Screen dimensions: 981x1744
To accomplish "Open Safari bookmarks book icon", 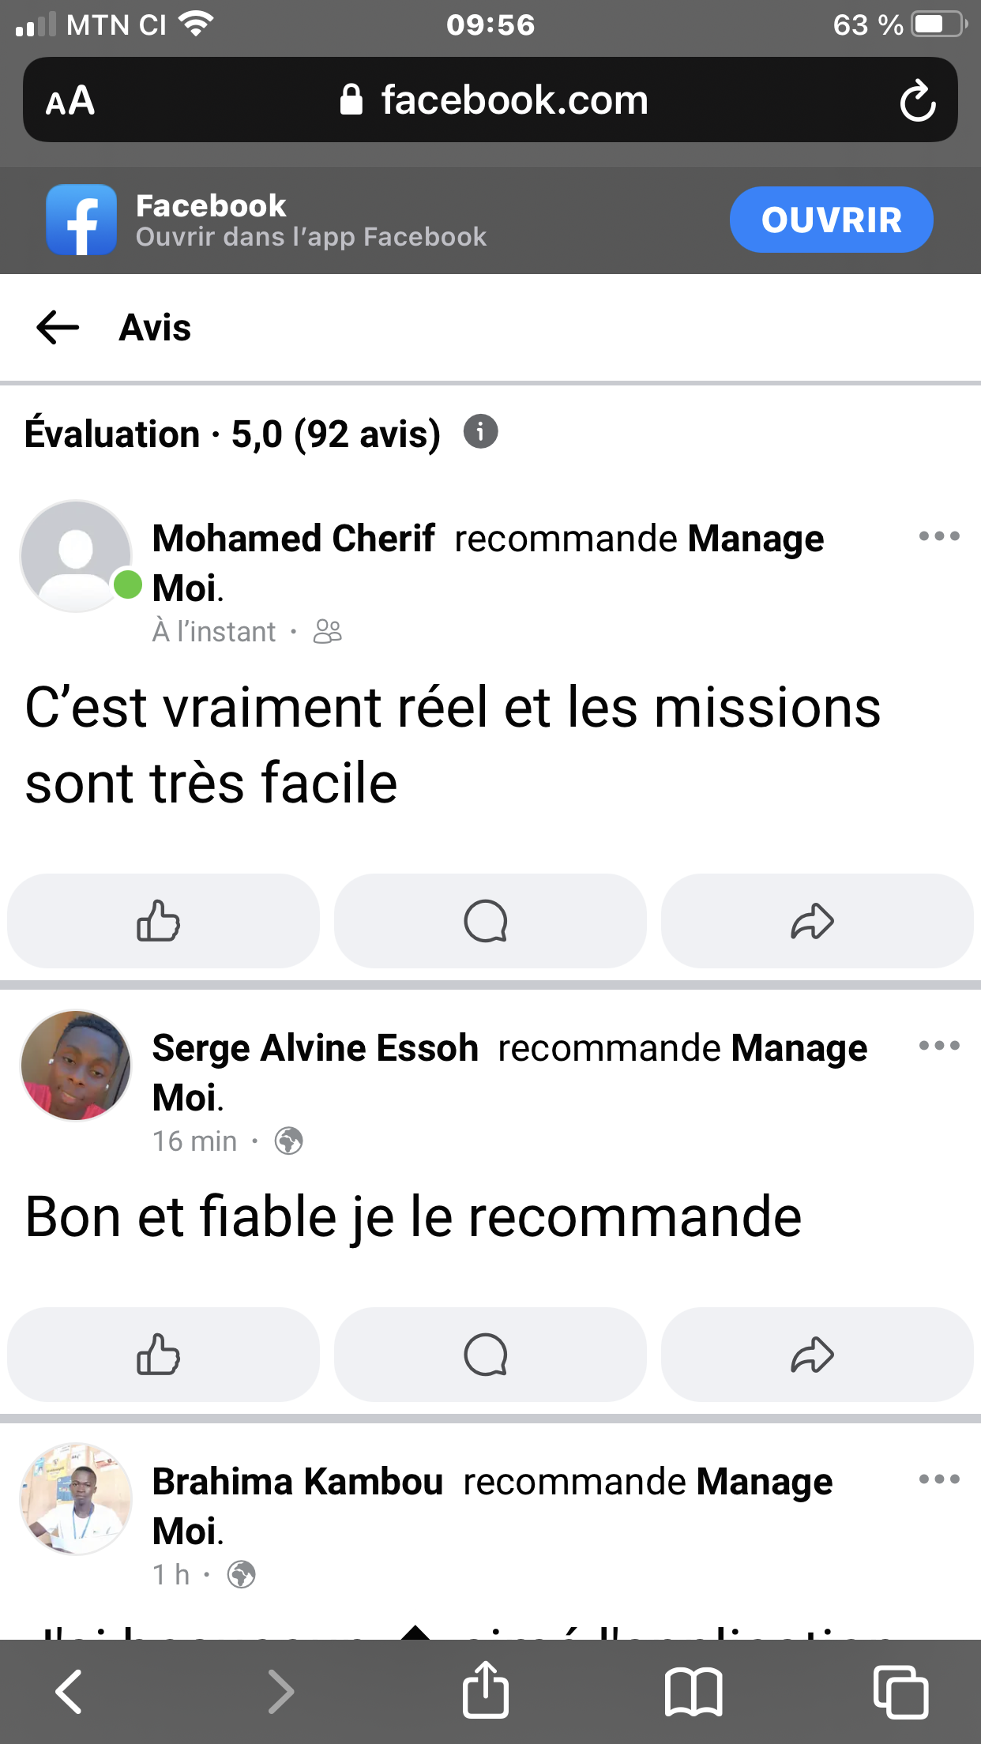I will click(x=693, y=1692).
